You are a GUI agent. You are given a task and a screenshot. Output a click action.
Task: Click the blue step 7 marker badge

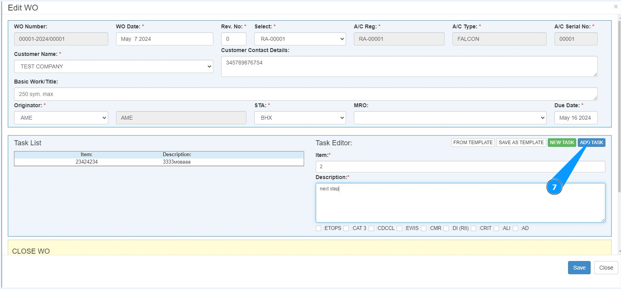point(554,187)
